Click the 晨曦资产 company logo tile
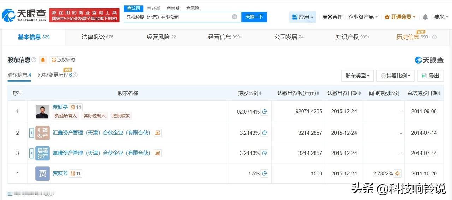The image size is (452, 200). tap(42, 153)
